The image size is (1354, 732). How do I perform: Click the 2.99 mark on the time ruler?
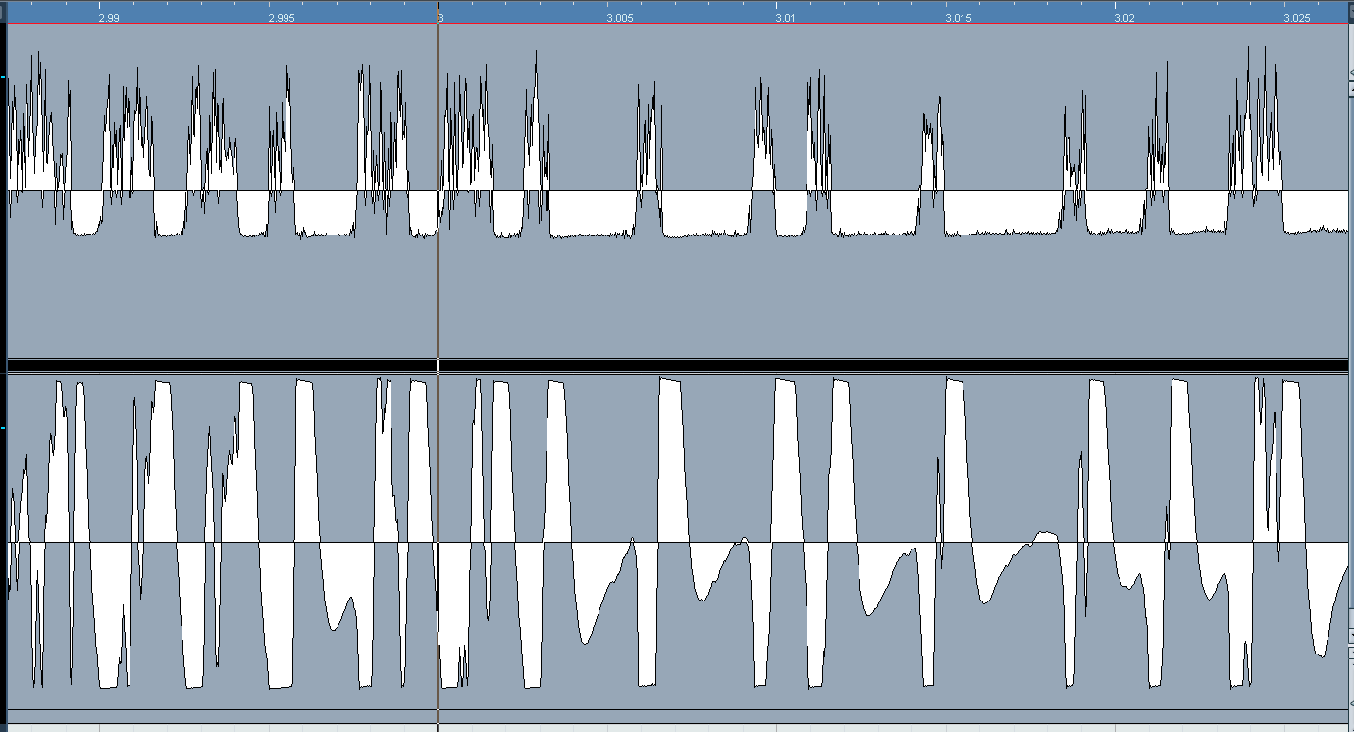109,18
